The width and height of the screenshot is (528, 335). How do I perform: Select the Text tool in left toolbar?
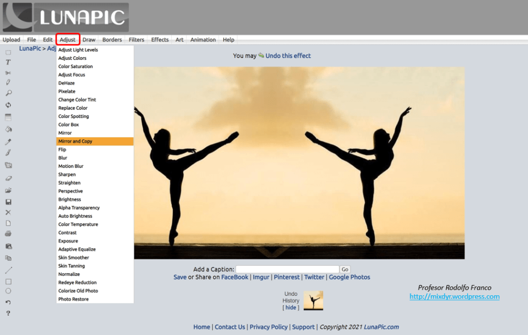pyautogui.click(x=8, y=62)
